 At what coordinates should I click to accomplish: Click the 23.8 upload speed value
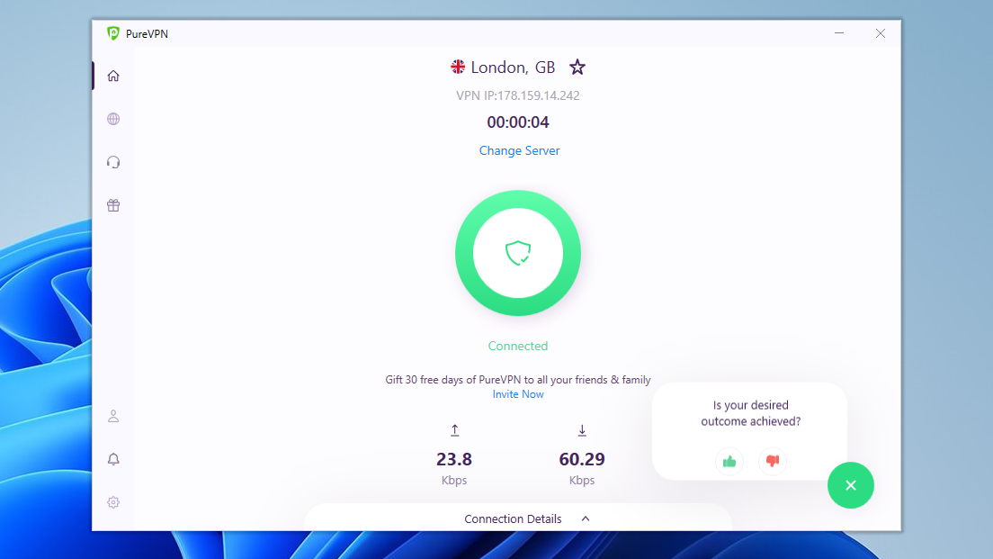pyautogui.click(x=454, y=459)
